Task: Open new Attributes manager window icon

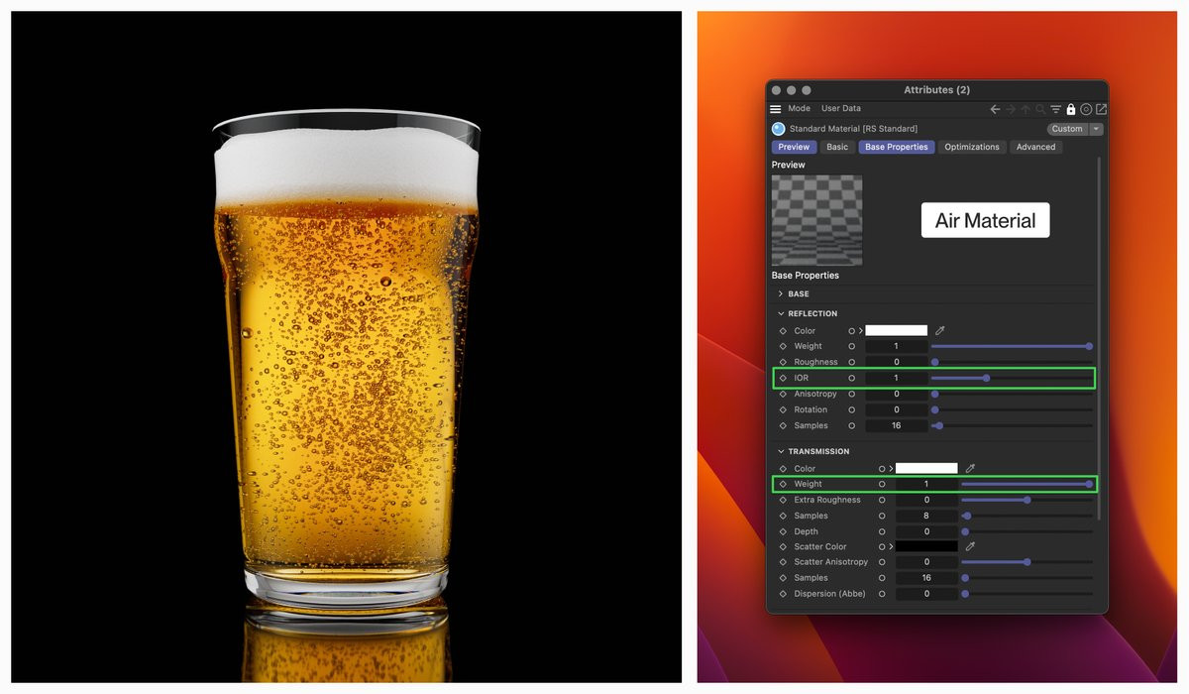Action: tap(1101, 109)
